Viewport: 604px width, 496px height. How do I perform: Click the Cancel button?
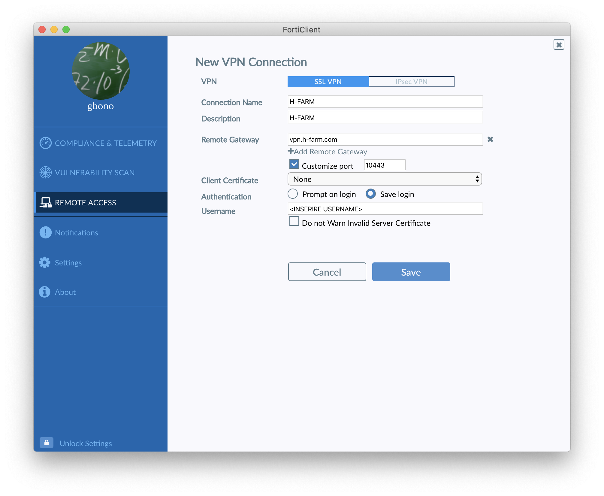(327, 272)
